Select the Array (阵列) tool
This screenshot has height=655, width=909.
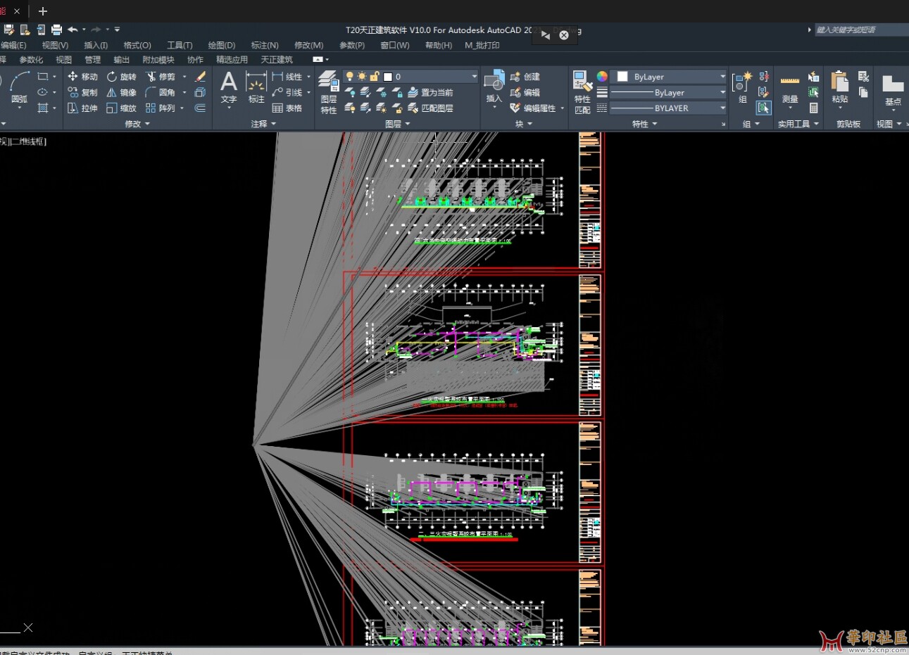[161, 108]
